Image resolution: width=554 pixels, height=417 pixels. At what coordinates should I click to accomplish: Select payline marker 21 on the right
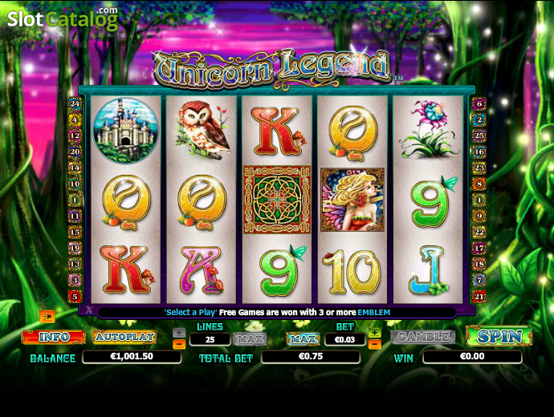coord(479,297)
